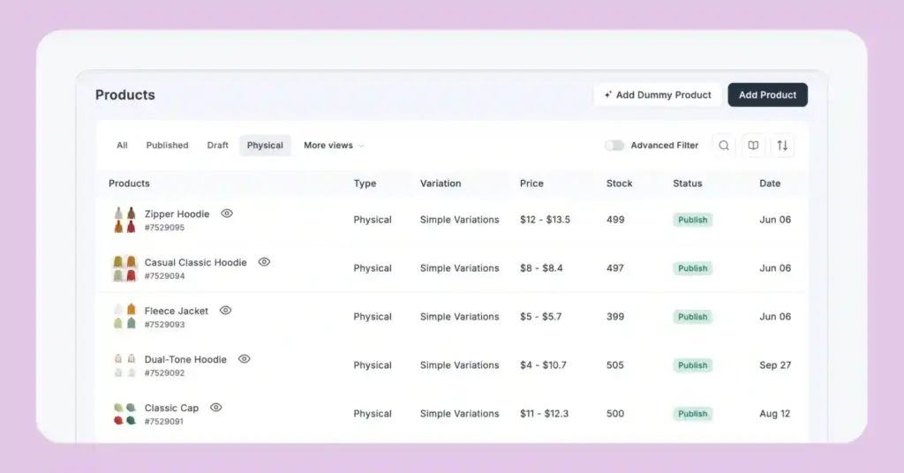Click the book-style guide icon

click(752, 146)
